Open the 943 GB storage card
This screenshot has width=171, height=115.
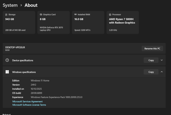coord(19,23)
